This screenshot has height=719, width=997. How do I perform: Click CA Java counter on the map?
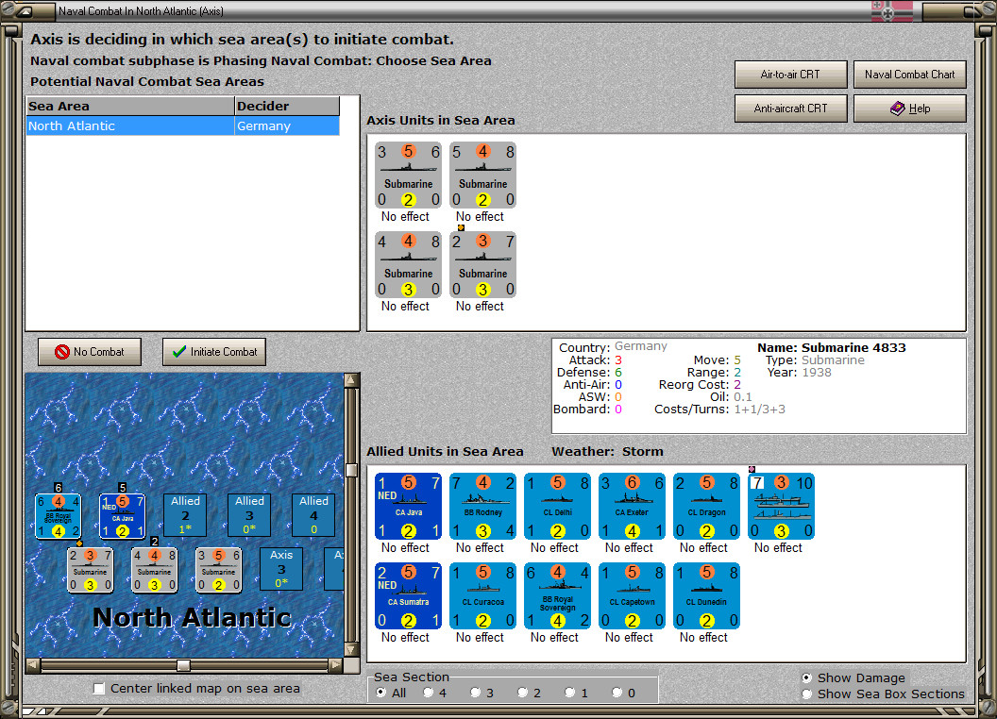pos(122,516)
